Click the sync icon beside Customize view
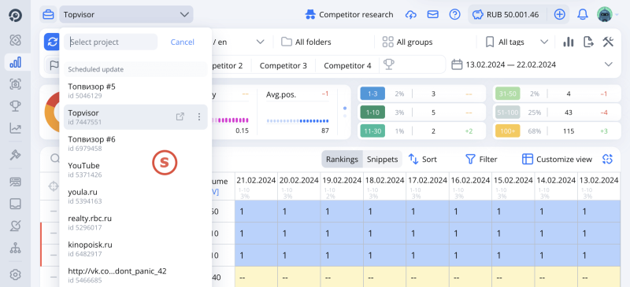 point(607,160)
